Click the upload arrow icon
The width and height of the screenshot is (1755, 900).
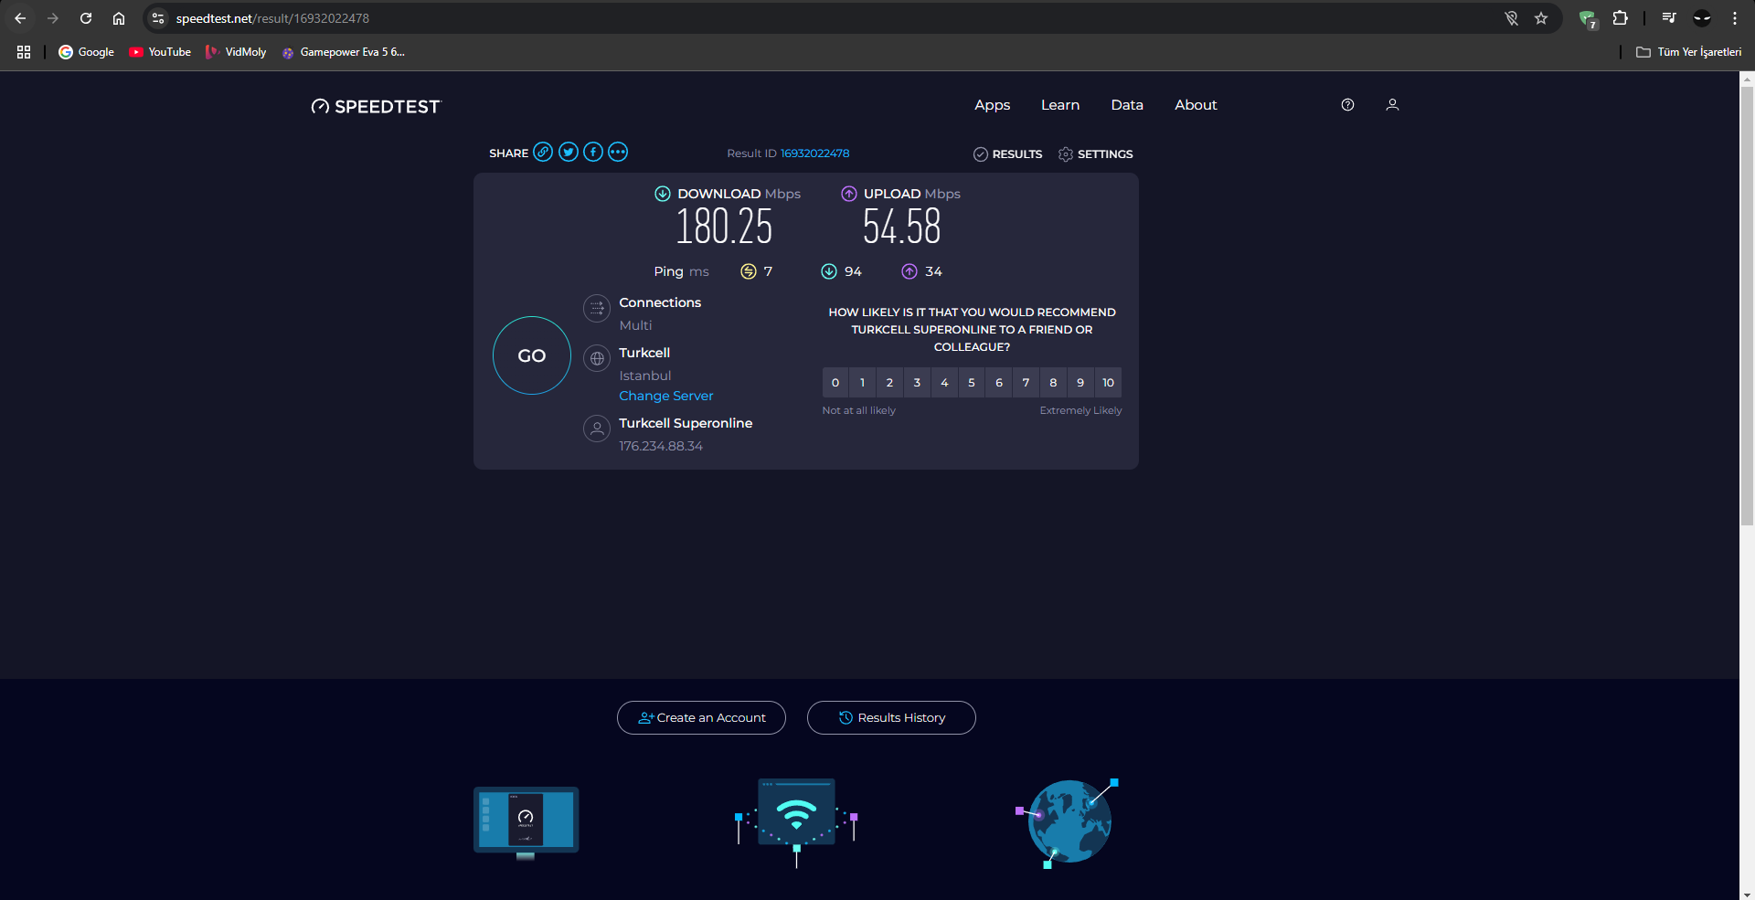click(x=849, y=194)
